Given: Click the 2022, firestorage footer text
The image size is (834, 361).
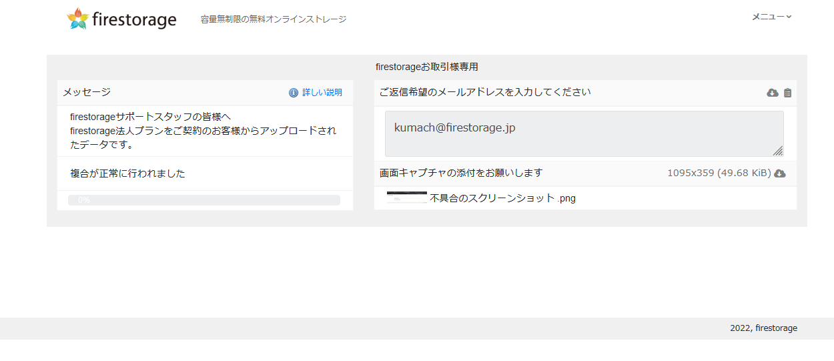Looking at the screenshot, I should pos(763,328).
